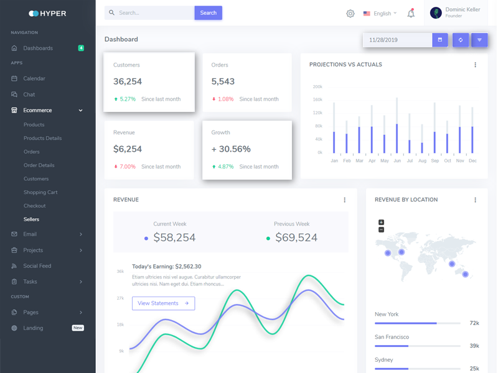Screen dimensions: 498x373
Task: Zoom in on the revenue map
Action: click(x=382, y=222)
